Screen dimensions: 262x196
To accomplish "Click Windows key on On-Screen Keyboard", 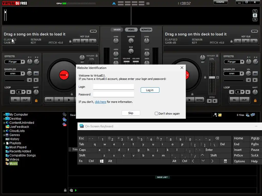I will point(102,161).
